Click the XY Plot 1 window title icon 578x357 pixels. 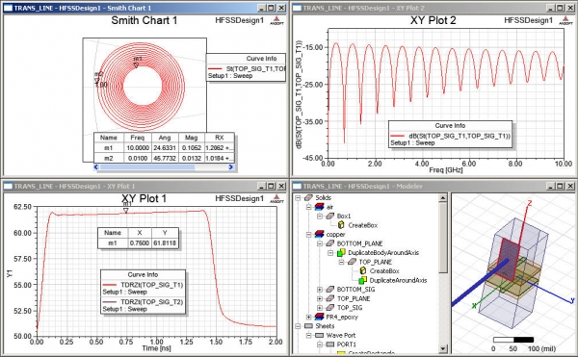[x=8, y=187]
